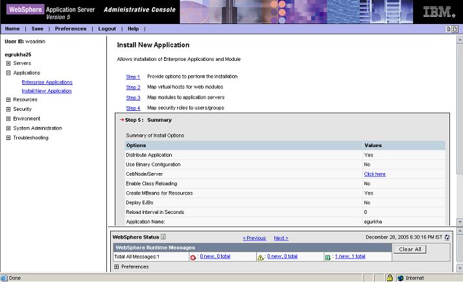This screenshot has height=282, width=463.
Task: Choose Save in the top menu
Action: pyautogui.click(x=37, y=29)
